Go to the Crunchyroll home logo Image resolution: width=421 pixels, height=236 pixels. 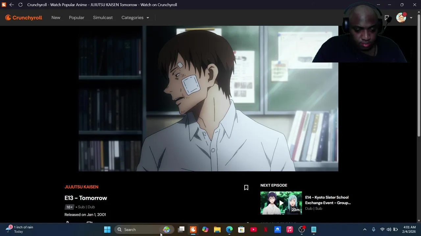(x=24, y=18)
